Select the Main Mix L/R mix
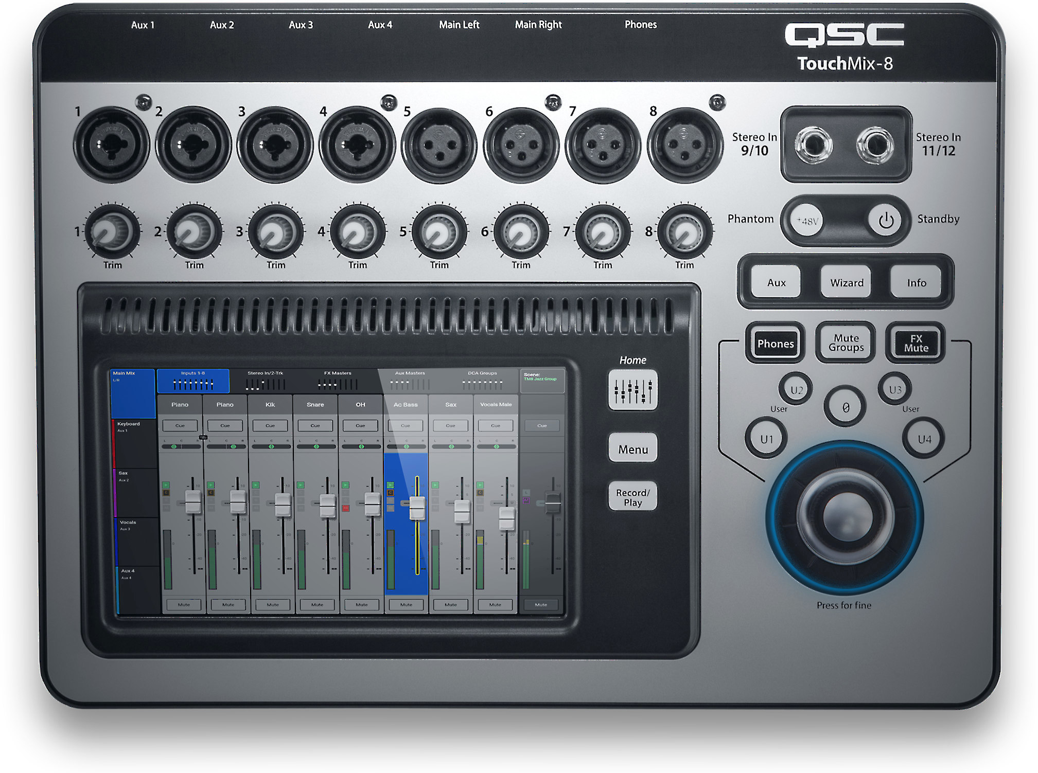The image size is (1038, 773). pyautogui.click(x=133, y=393)
